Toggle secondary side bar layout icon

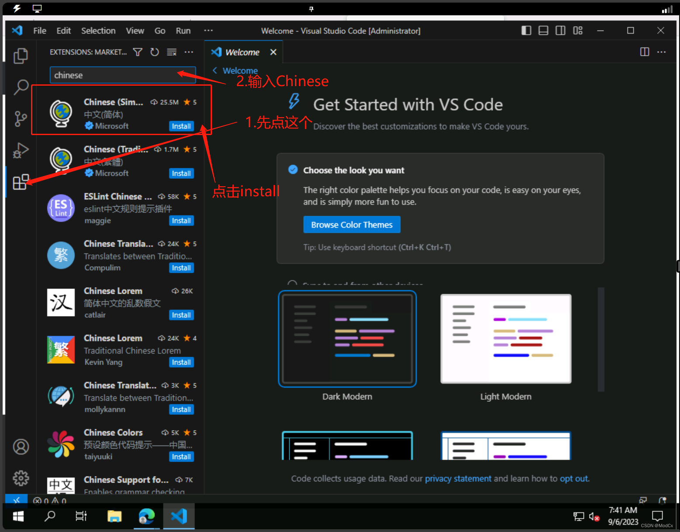tap(560, 31)
